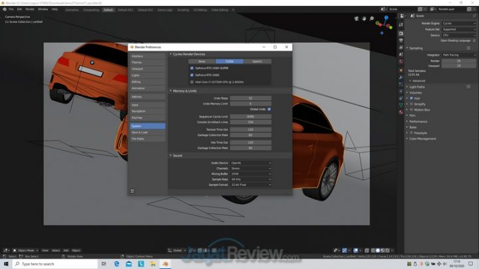Enable the Simplify checkbox
This screenshot has height=269, width=479.
point(412,104)
